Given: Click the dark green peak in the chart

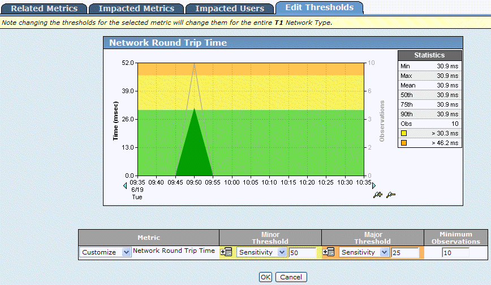Looking at the screenshot, I should [194, 147].
